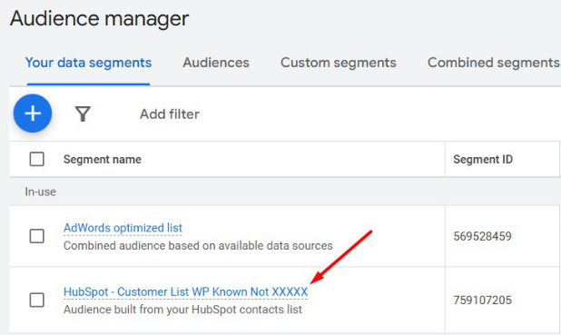561x335 pixels.
Task: Click 'Audience built from your HubSpot contacts list' text
Action: pos(182,310)
